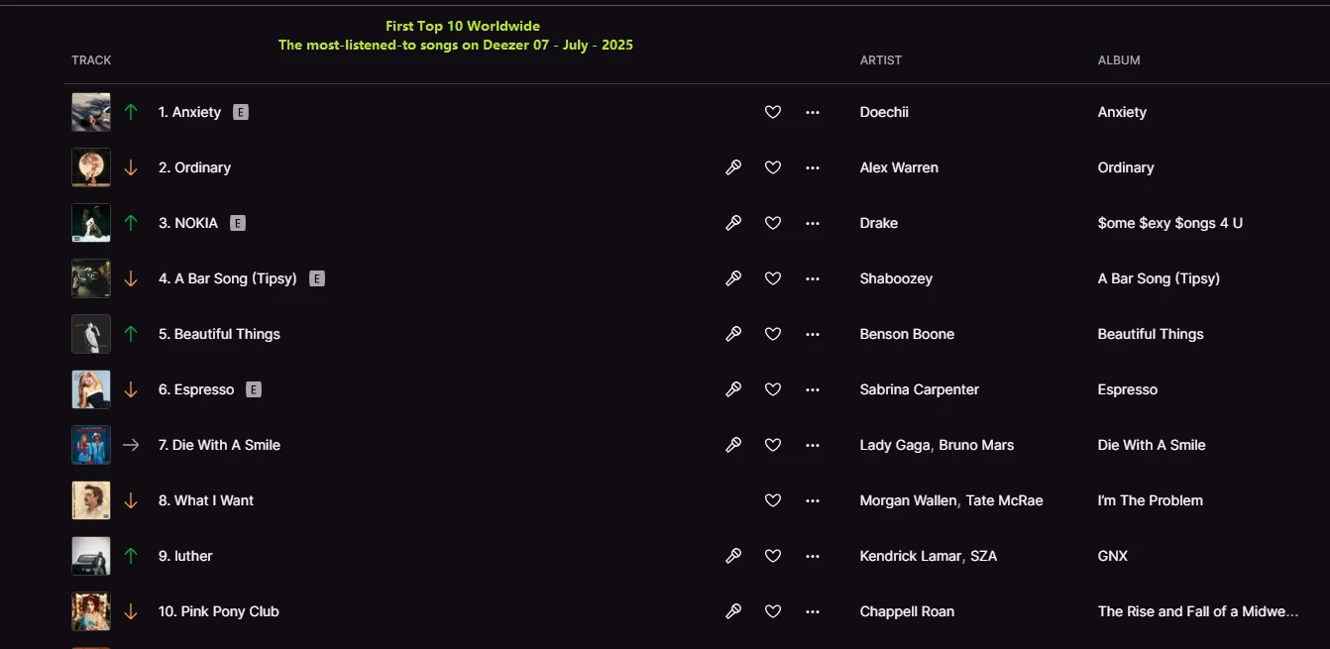Expand three-dot menu for Beautiful Things

click(x=813, y=334)
